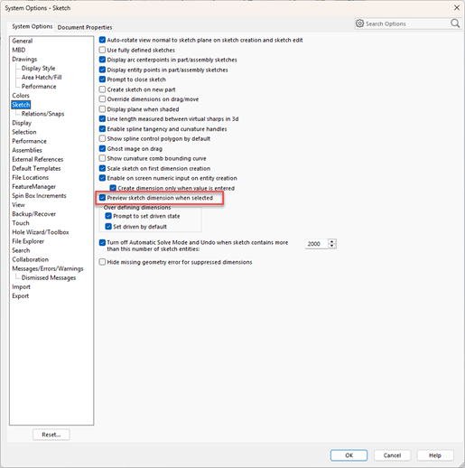This screenshot has height=468, width=465.
Task: Open Assemblies category
Action: pyautogui.click(x=27, y=150)
